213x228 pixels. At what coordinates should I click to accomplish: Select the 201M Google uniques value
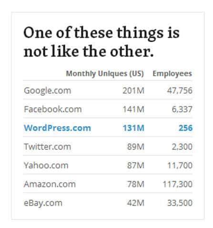point(133,91)
